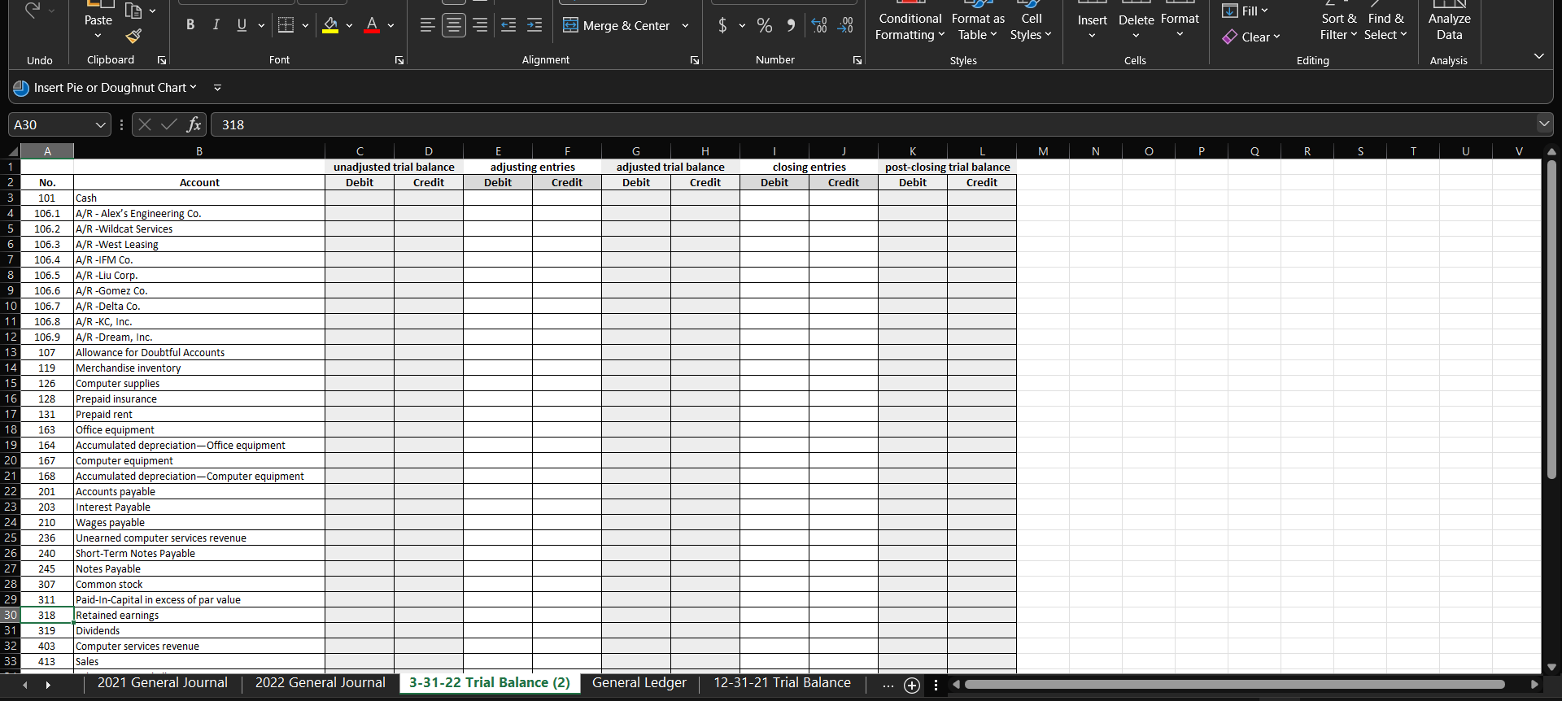This screenshot has height=701, width=1562.
Task: Toggle Center alignment
Action: [x=454, y=25]
